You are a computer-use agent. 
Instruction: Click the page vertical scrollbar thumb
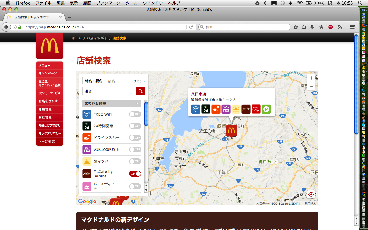tap(356, 84)
